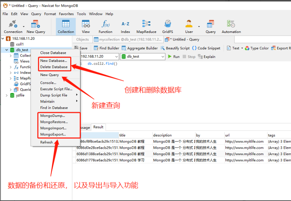Open the 192.168.11.20 connection combo box
The image size is (291, 201).
point(99,56)
